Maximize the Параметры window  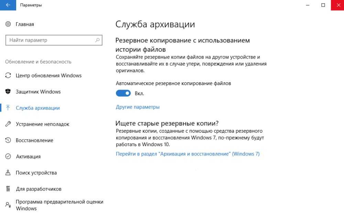tap(323, 5)
